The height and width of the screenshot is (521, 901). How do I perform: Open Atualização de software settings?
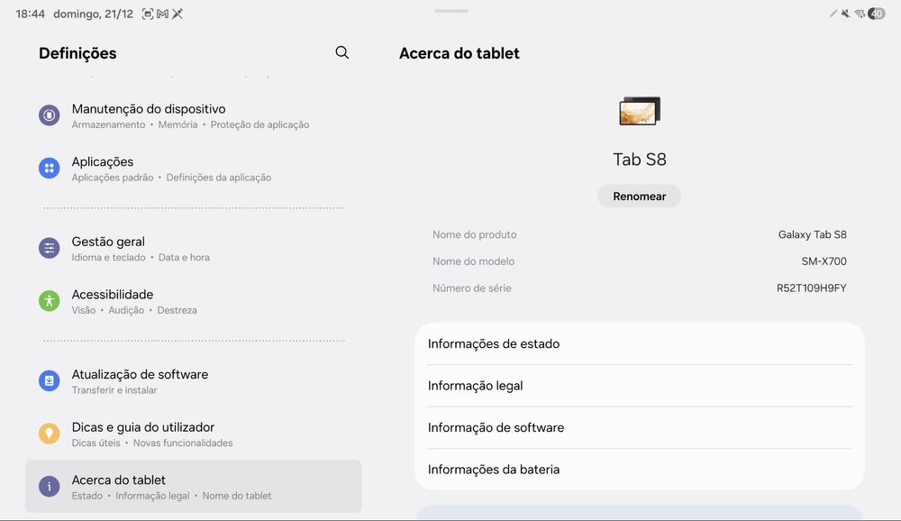193,381
